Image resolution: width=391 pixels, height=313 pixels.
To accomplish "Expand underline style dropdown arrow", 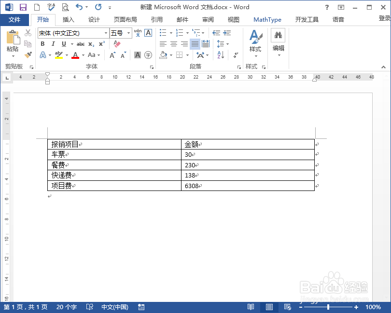I will tap(72, 44).
